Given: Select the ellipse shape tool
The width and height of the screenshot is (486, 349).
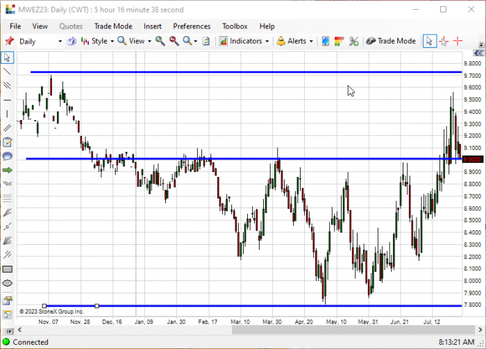Looking at the screenshot, I should point(7,283).
